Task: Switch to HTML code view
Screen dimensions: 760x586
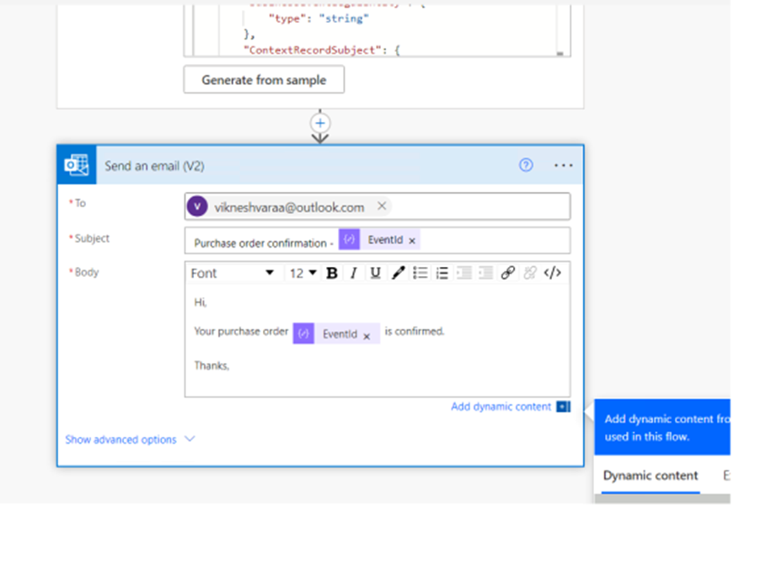Action: pos(553,273)
